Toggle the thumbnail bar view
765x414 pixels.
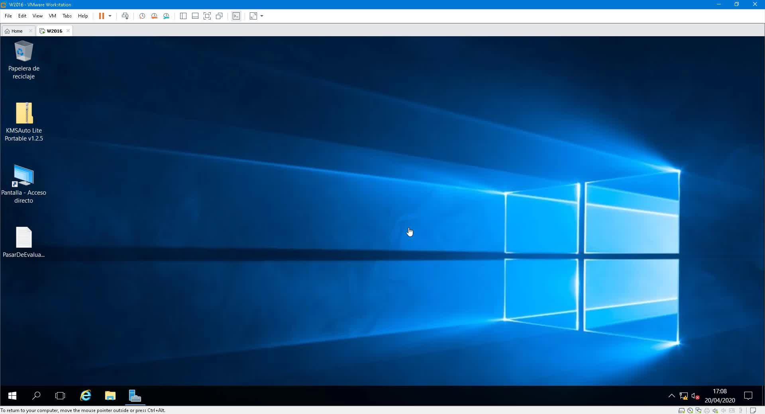[195, 16]
